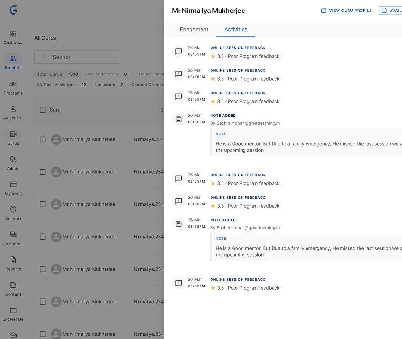Filter by Course Mentors 611 chip
402x339 pixels.
pos(108,74)
